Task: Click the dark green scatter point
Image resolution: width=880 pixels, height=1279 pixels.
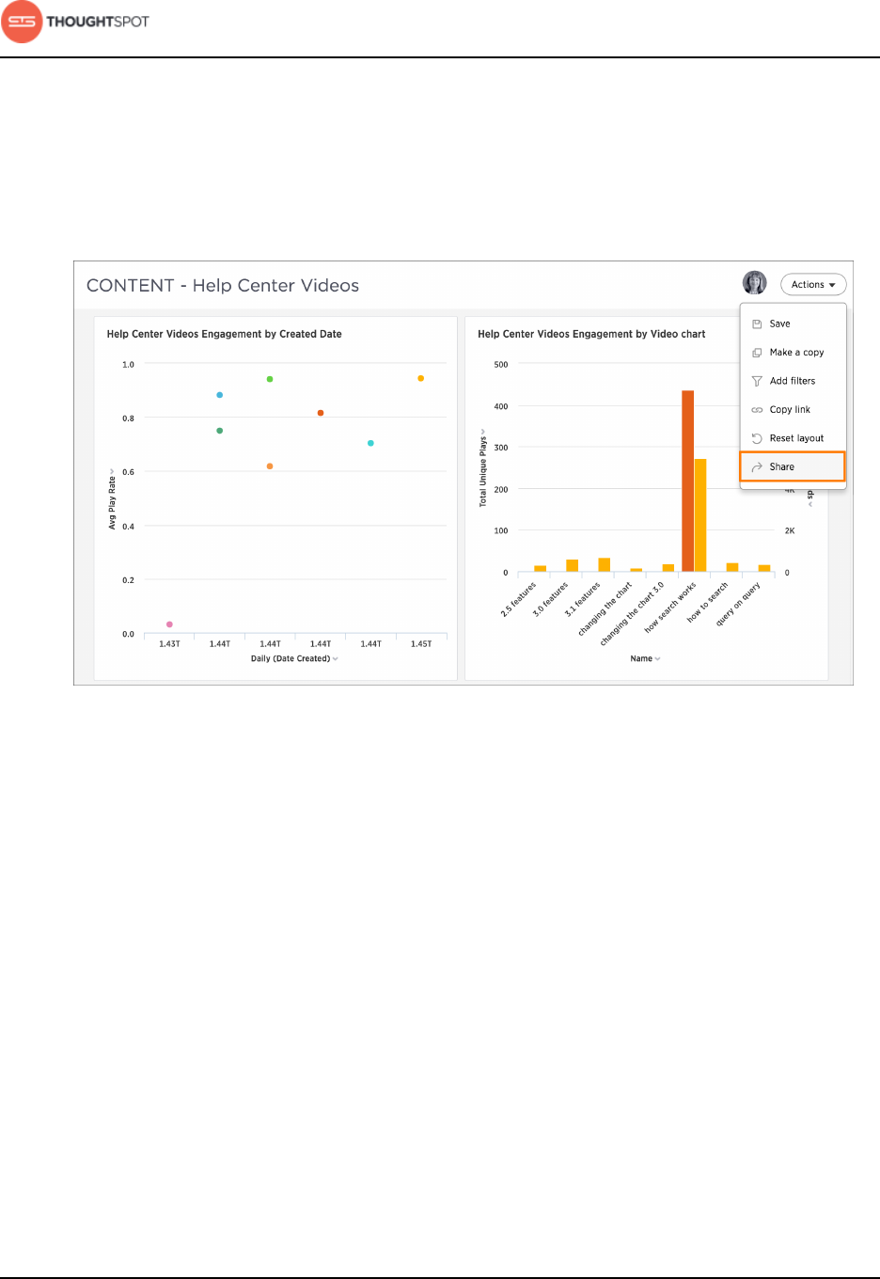Action: click(220, 431)
